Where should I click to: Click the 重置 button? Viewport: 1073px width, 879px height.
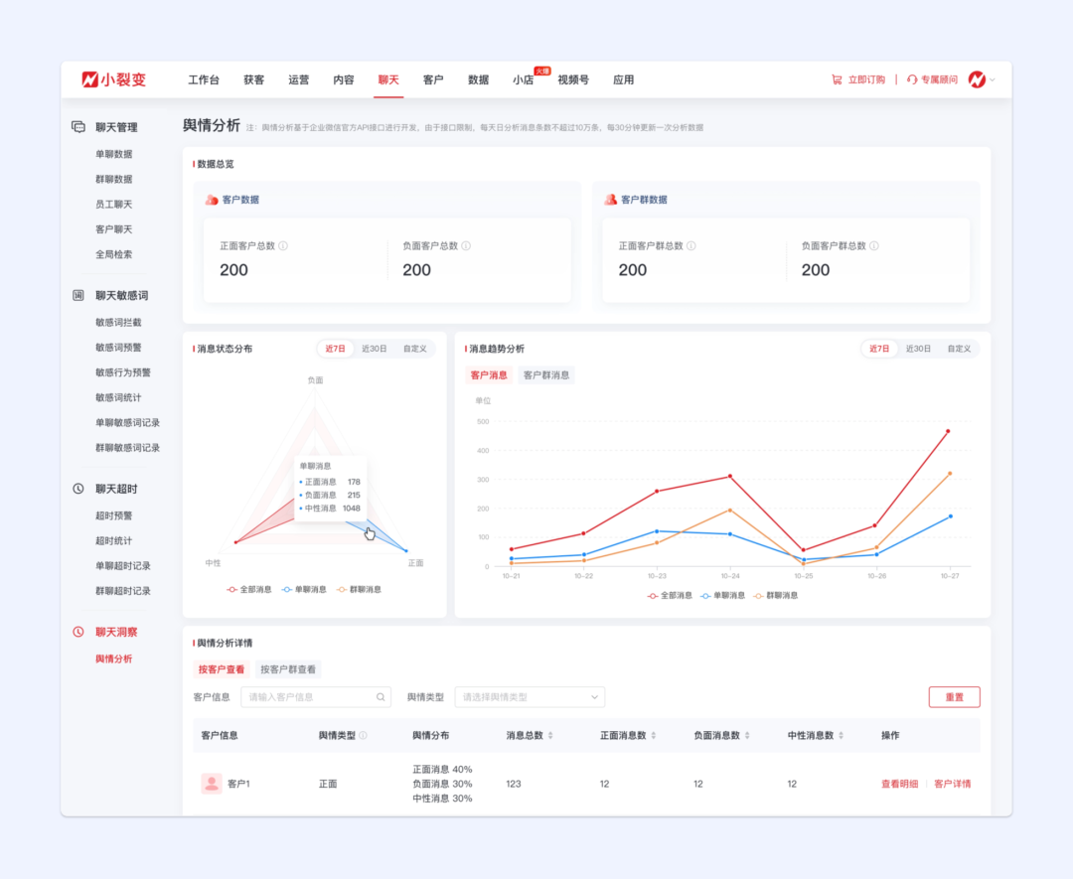pos(954,697)
